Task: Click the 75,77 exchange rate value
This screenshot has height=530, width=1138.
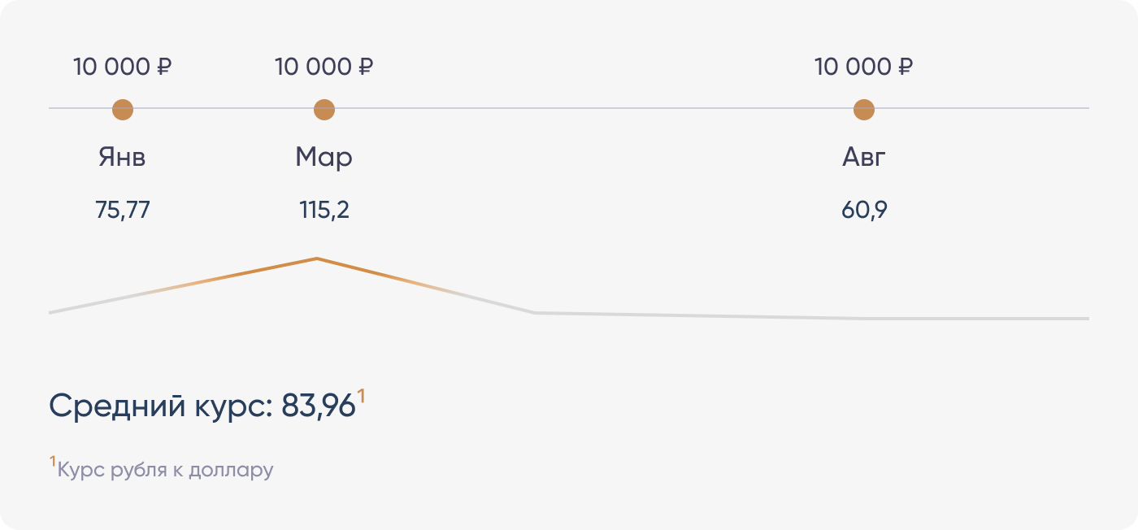Action: 123,211
